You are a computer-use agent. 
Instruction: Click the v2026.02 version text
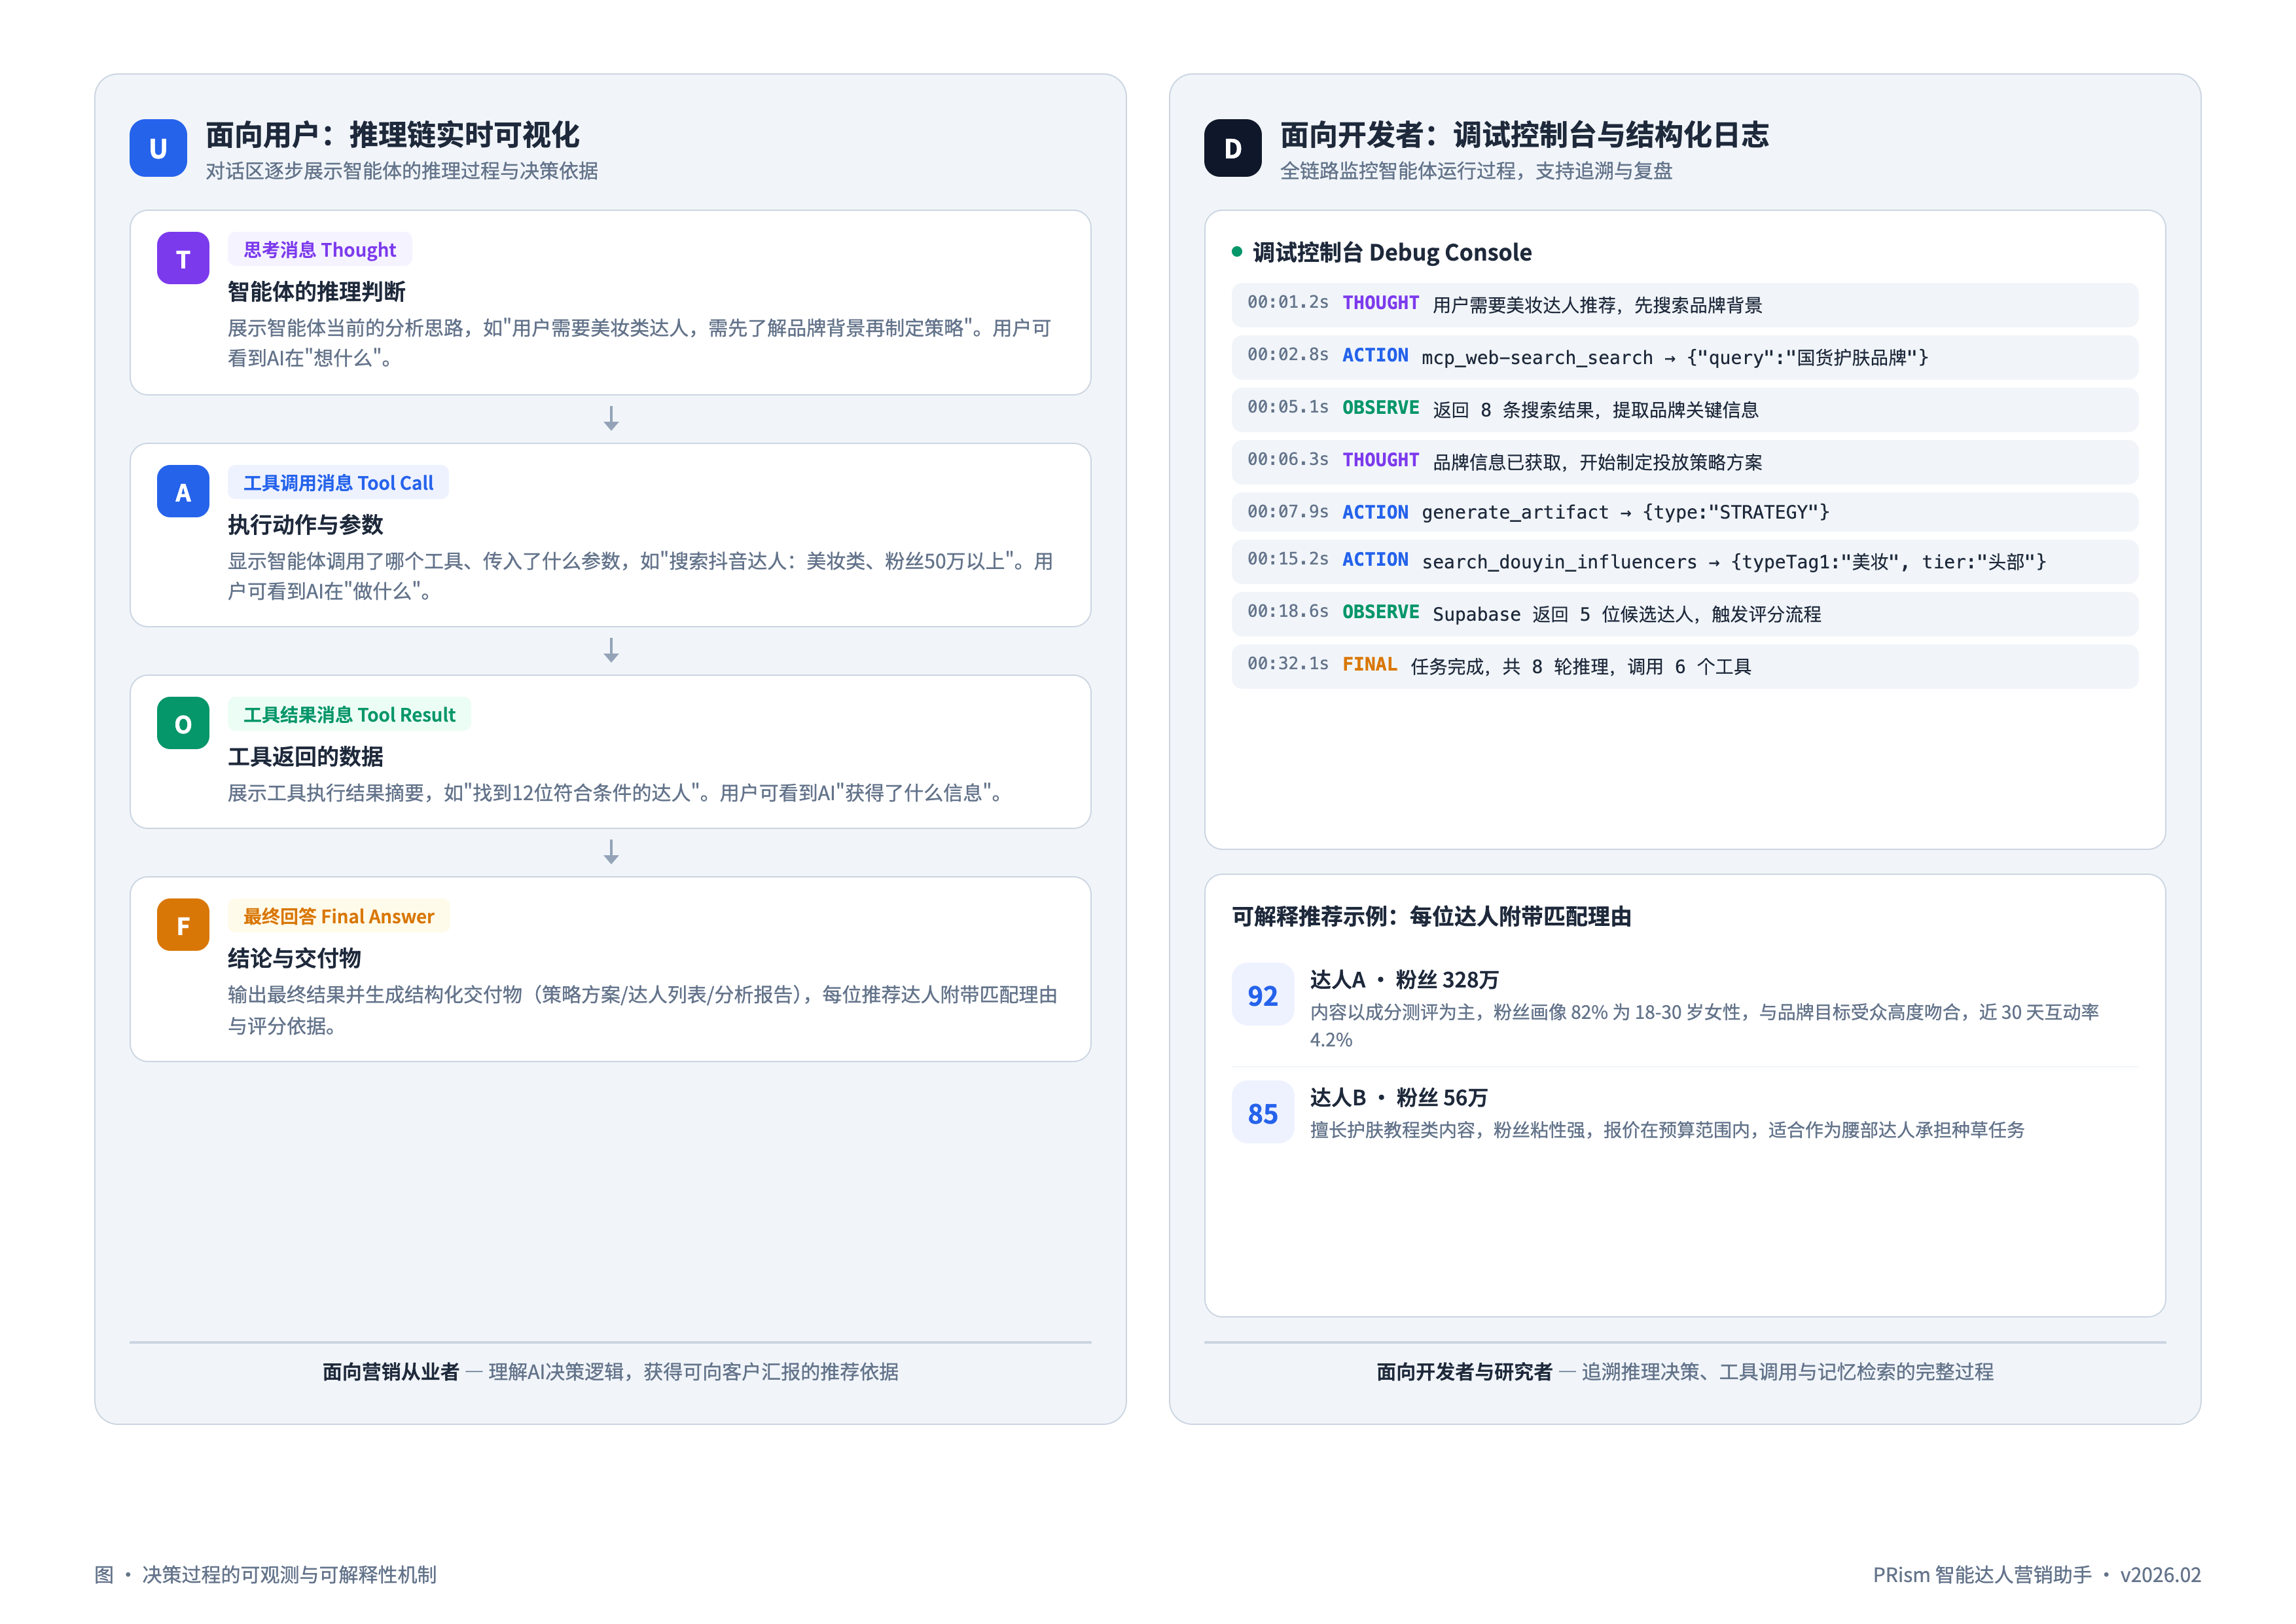2160,1574
